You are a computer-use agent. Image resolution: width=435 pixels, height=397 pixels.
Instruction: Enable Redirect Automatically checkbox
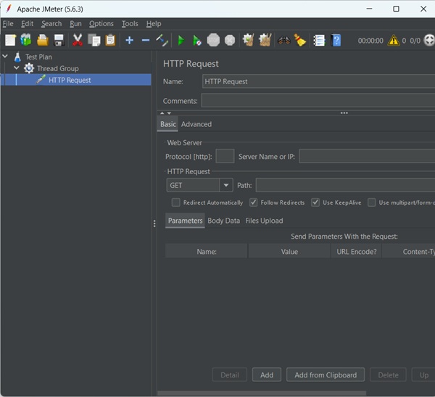click(176, 202)
